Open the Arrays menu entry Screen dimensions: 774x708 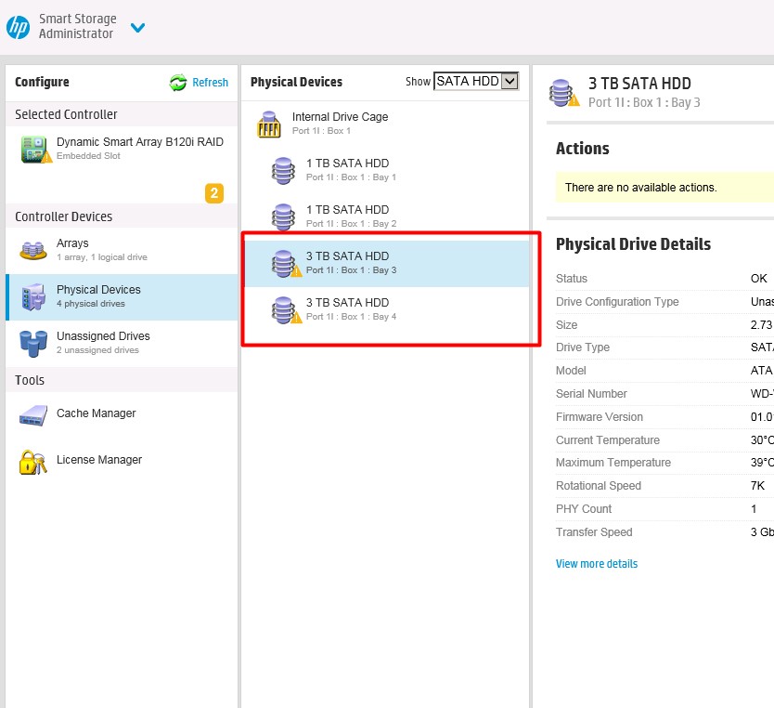click(122, 250)
